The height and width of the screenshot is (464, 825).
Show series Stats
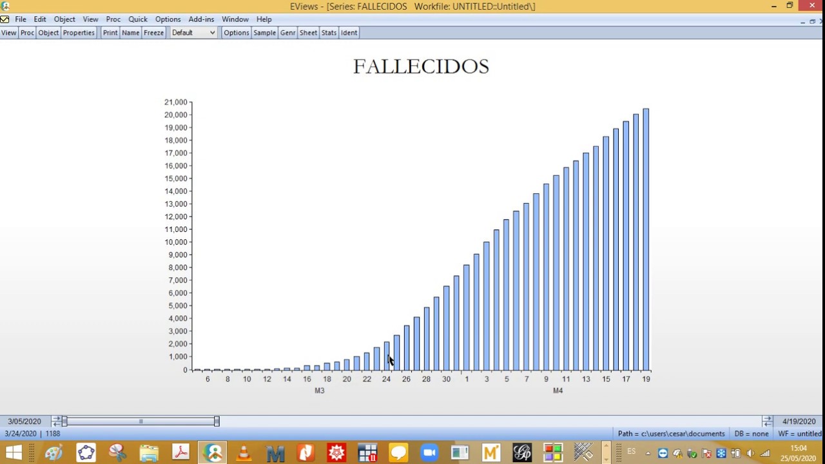pos(329,33)
